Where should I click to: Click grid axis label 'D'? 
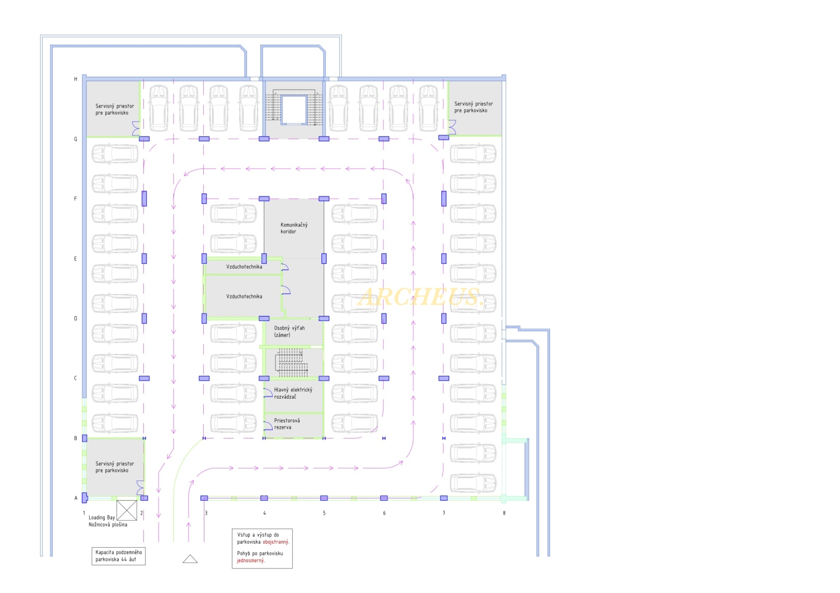[76, 319]
